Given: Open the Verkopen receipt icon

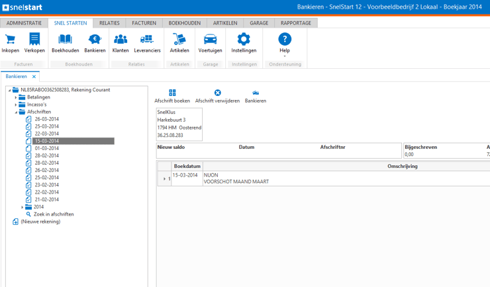Looking at the screenshot, I should [x=34, y=39].
